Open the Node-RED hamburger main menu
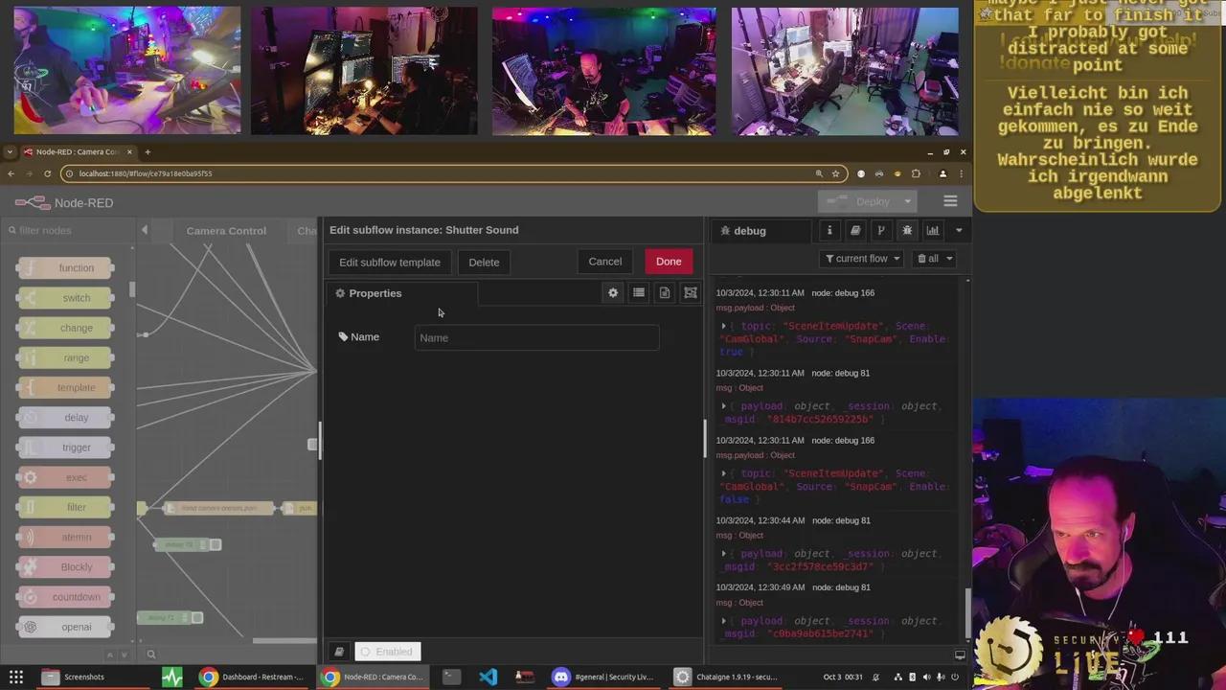 tap(950, 201)
